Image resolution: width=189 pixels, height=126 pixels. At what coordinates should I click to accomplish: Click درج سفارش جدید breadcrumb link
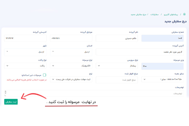pyautogui.click(x=138, y=14)
